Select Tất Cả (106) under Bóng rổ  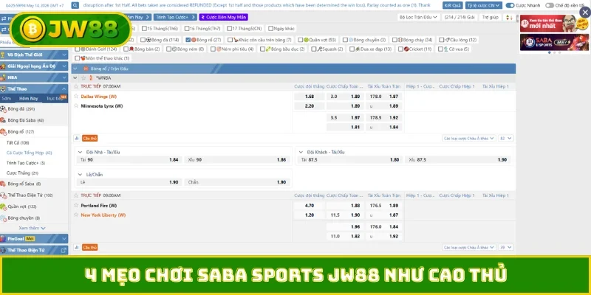coord(18,142)
